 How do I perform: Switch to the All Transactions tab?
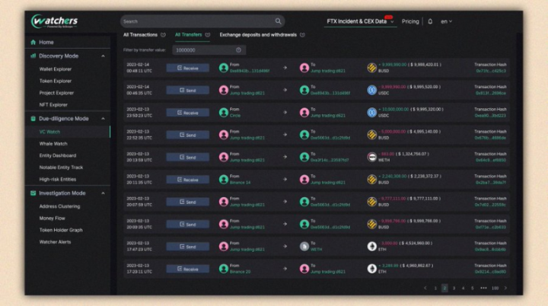pos(140,35)
